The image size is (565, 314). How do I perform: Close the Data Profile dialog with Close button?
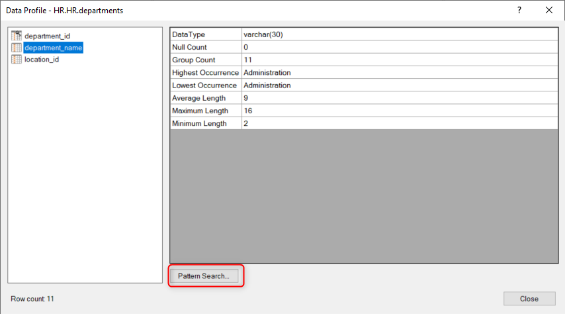click(x=529, y=299)
